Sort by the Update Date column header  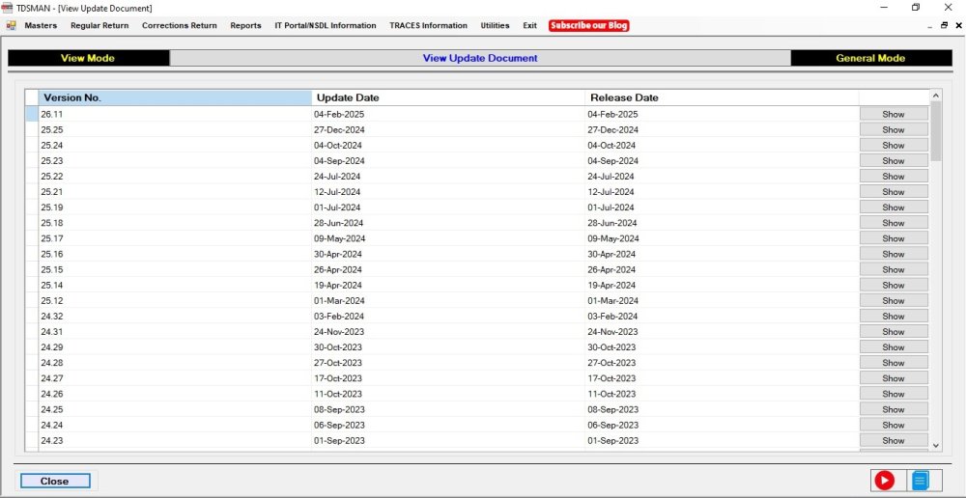[x=448, y=97]
